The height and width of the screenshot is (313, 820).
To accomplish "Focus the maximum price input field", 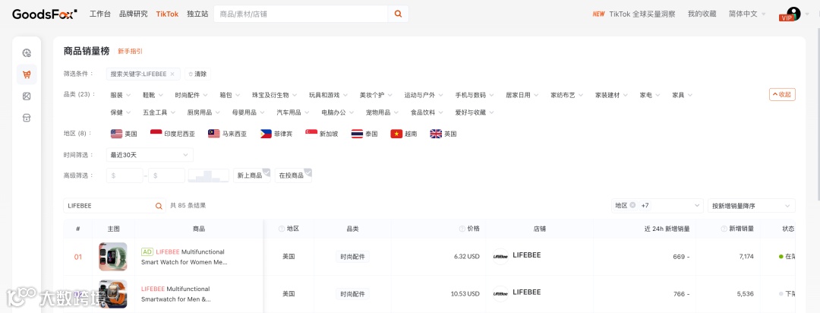I will click(166, 175).
